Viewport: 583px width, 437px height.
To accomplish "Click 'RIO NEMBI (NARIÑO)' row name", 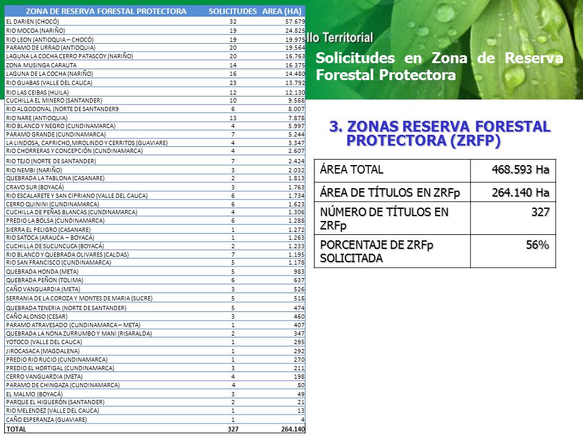I will (x=34, y=170).
